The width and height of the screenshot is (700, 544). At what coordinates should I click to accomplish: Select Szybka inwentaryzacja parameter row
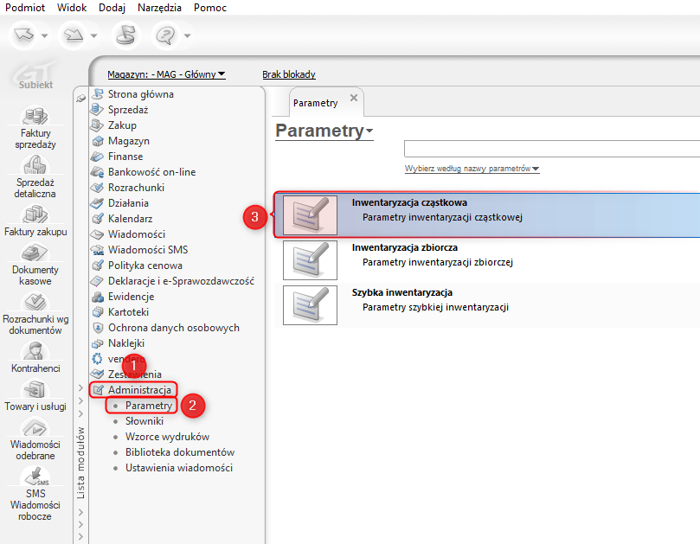tap(487, 305)
